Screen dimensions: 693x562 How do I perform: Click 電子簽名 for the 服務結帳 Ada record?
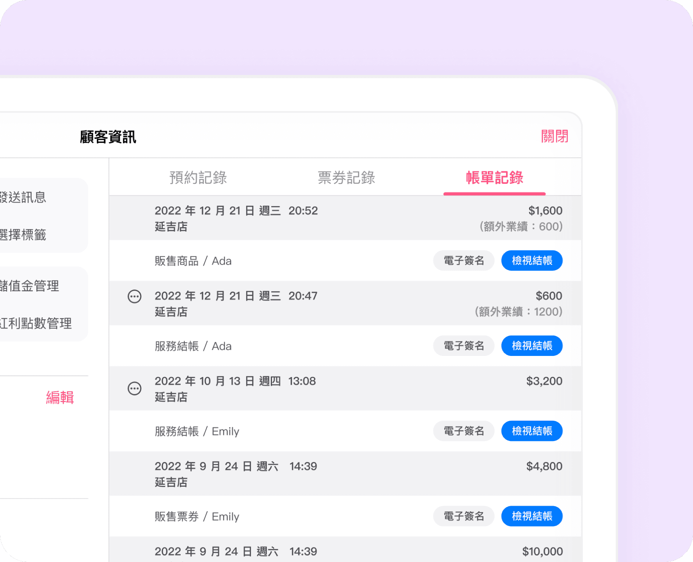click(464, 346)
